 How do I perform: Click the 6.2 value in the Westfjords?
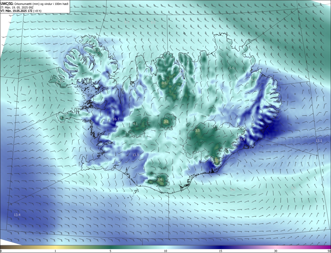[x=59, y=82]
